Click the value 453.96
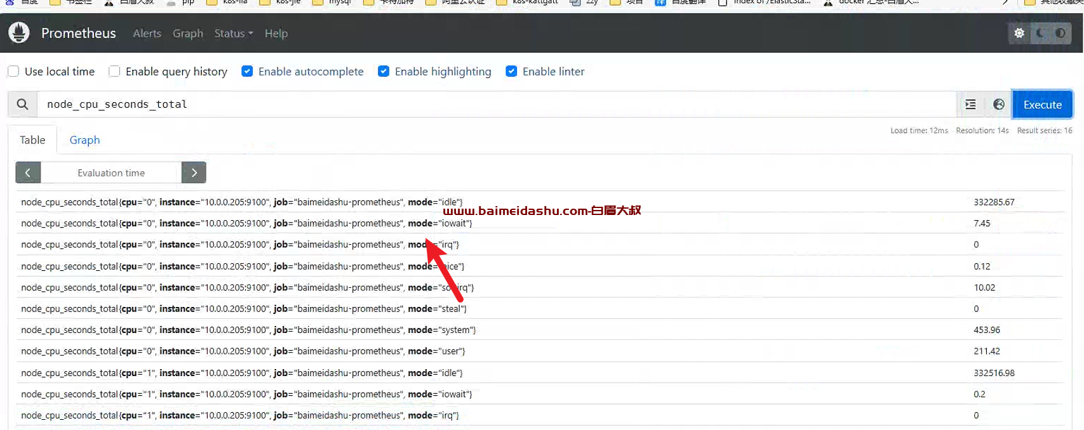Viewport: 1084px width, 430px height. click(x=987, y=330)
